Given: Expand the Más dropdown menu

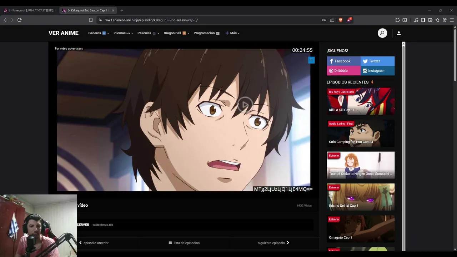Looking at the screenshot, I should [232, 33].
